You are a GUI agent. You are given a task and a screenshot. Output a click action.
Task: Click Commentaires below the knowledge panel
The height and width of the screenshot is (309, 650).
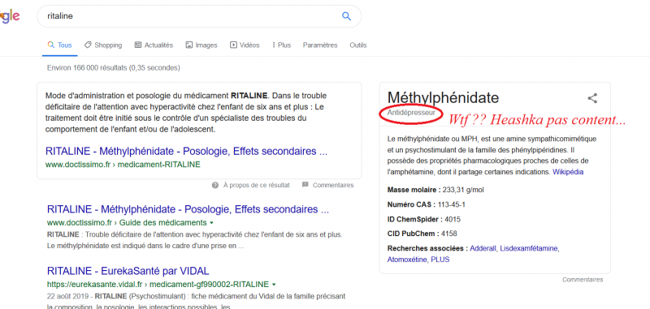583,280
